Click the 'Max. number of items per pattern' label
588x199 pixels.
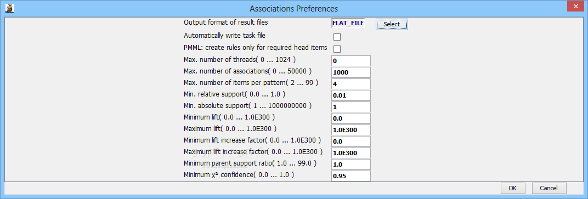pos(251,82)
